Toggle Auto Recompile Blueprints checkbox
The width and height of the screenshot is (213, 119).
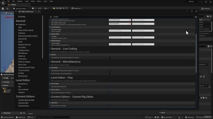tap(110, 87)
